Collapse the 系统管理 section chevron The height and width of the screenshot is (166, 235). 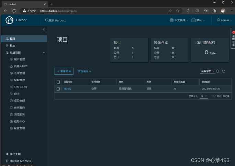[44, 53]
